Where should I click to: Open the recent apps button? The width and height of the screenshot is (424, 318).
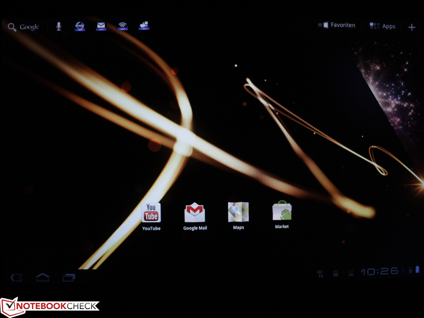point(69,277)
